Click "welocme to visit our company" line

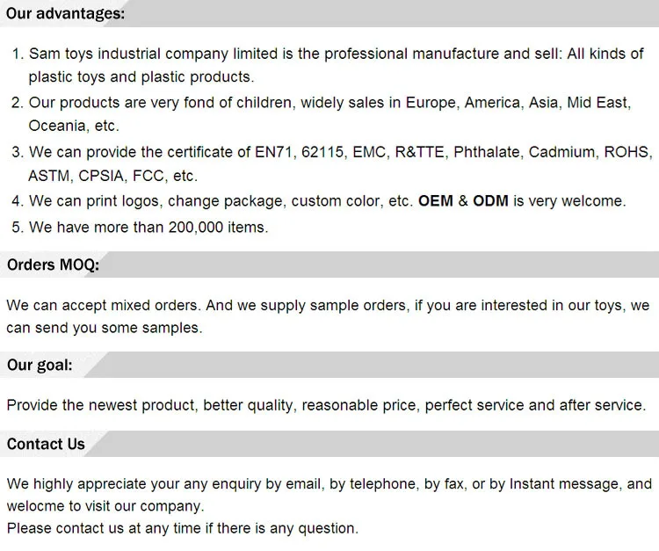tap(105, 506)
